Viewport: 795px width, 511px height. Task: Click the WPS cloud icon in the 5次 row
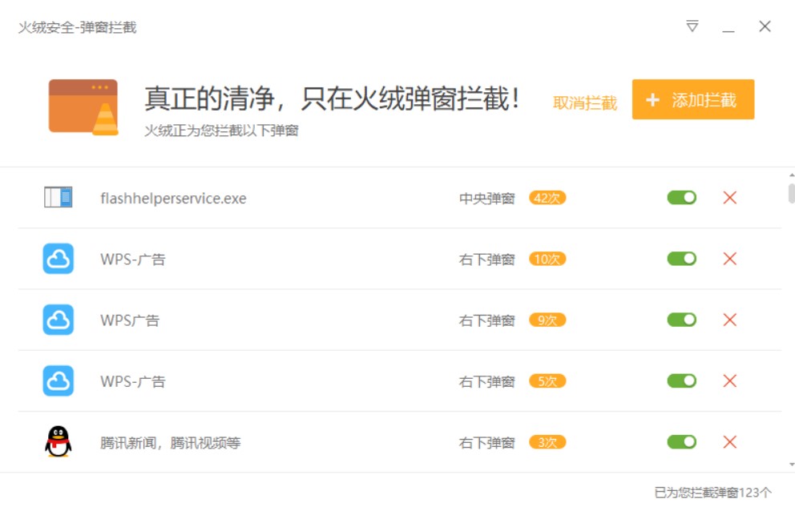59,380
